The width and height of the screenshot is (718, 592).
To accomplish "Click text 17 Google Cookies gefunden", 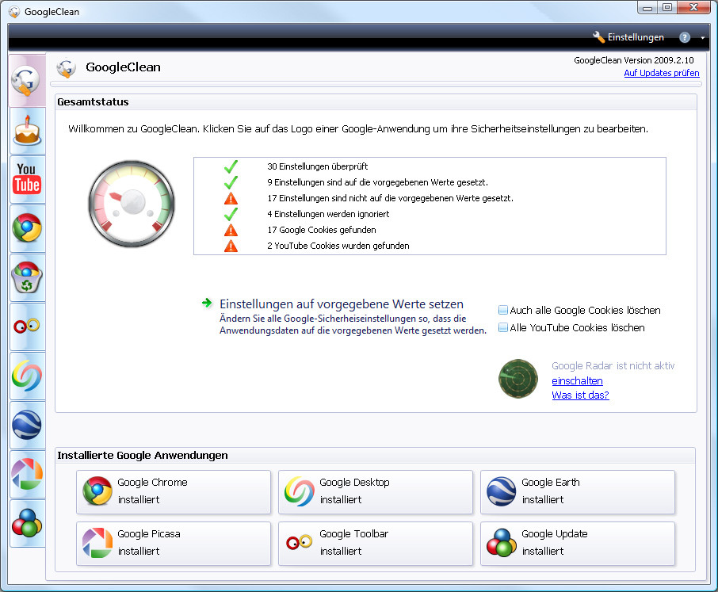I will tap(322, 230).
